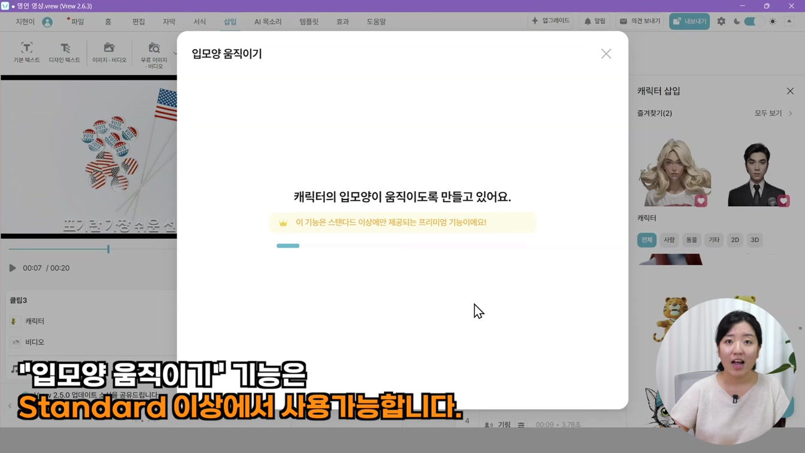Filter characters by 전체
The height and width of the screenshot is (453, 805).
click(647, 240)
